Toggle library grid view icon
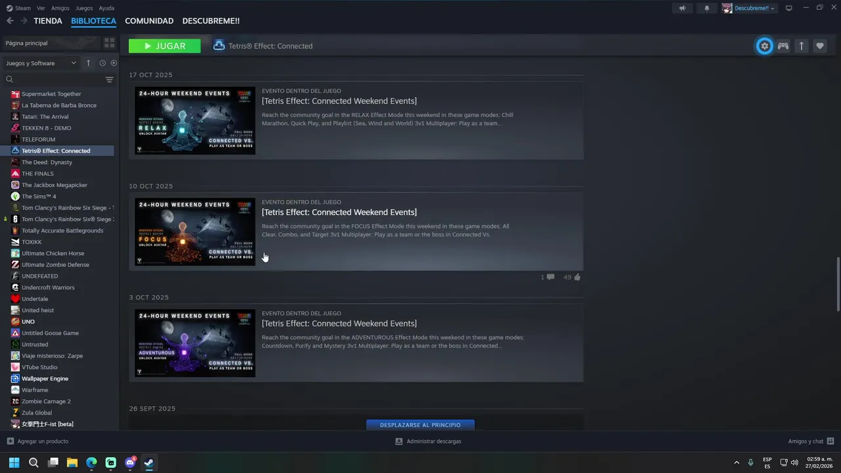Screen dimensions: 841x473 pos(110,43)
